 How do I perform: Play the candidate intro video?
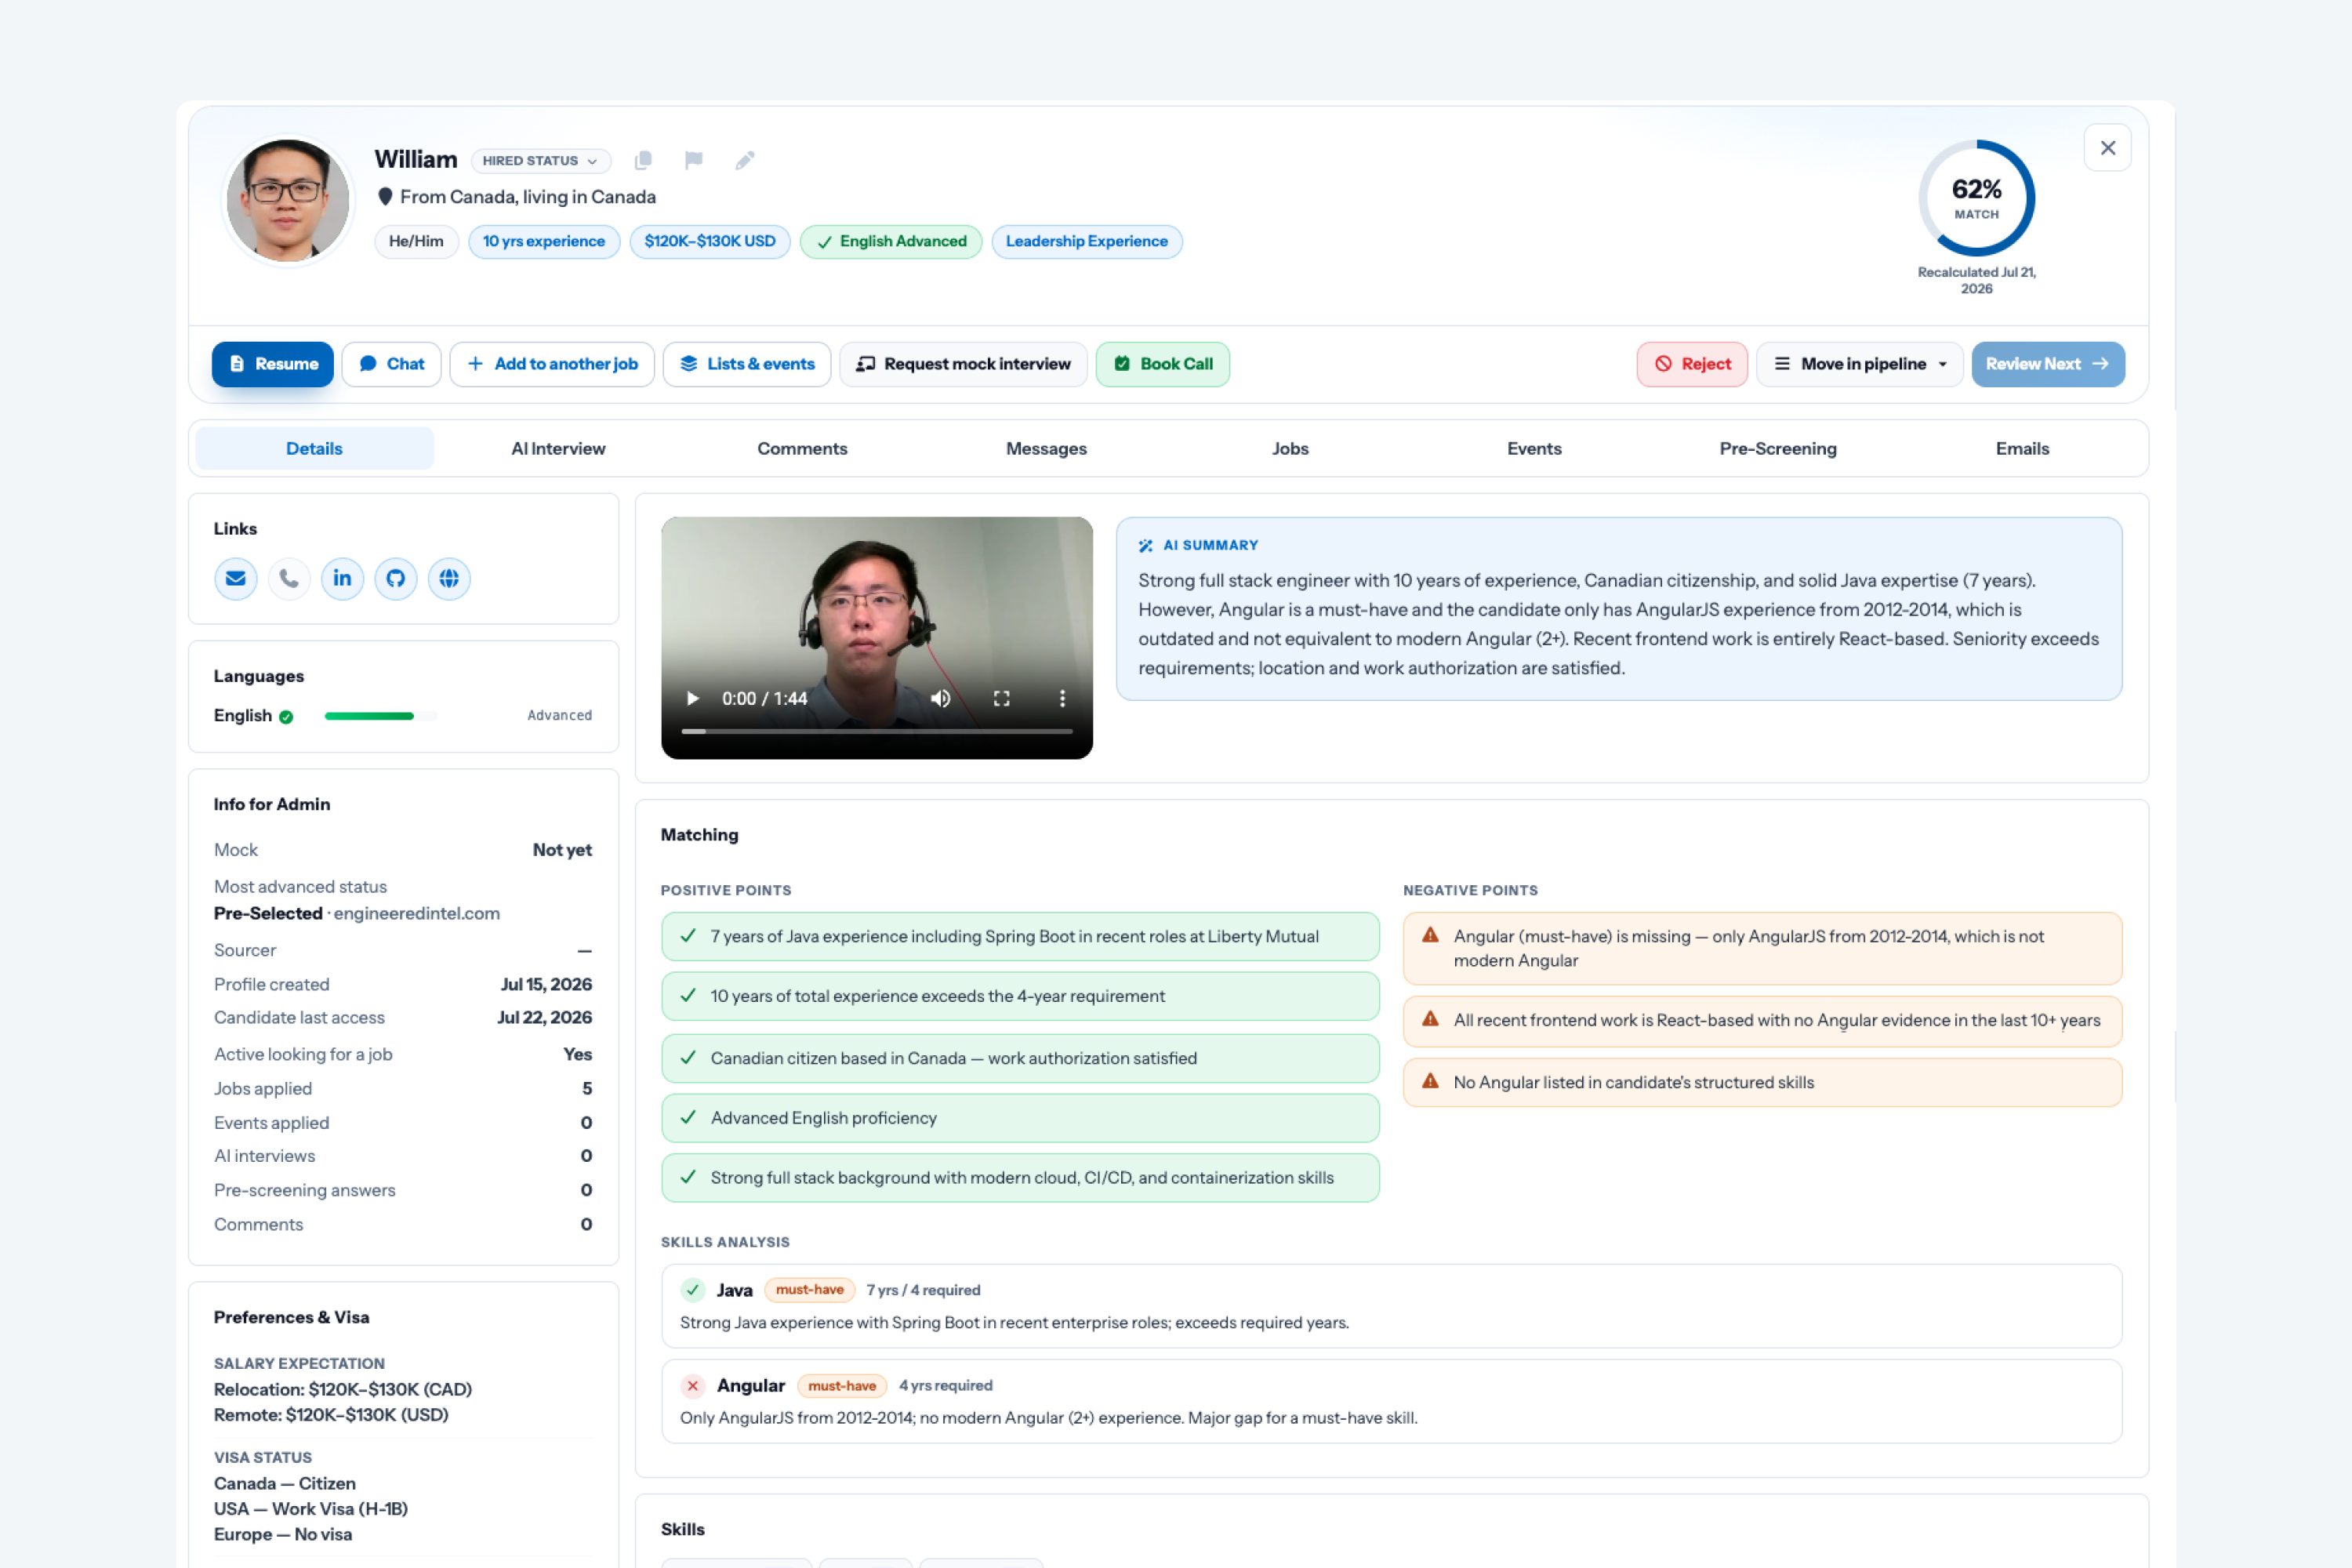[692, 698]
